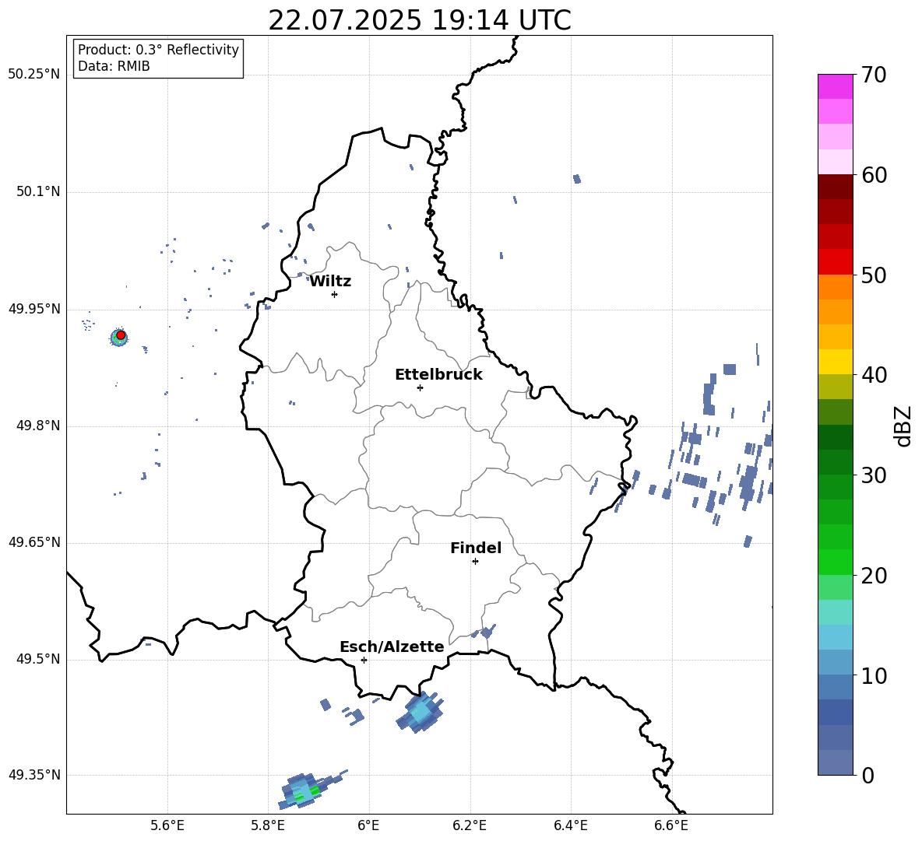Click the colorbar tick label 30
The width and height of the screenshot is (922, 841).
click(x=873, y=475)
